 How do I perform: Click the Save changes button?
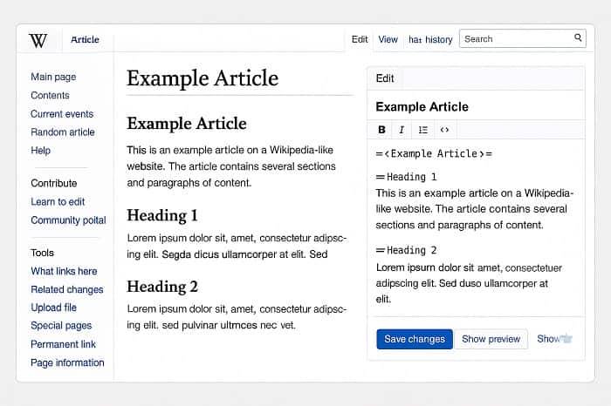click(415, 339)
